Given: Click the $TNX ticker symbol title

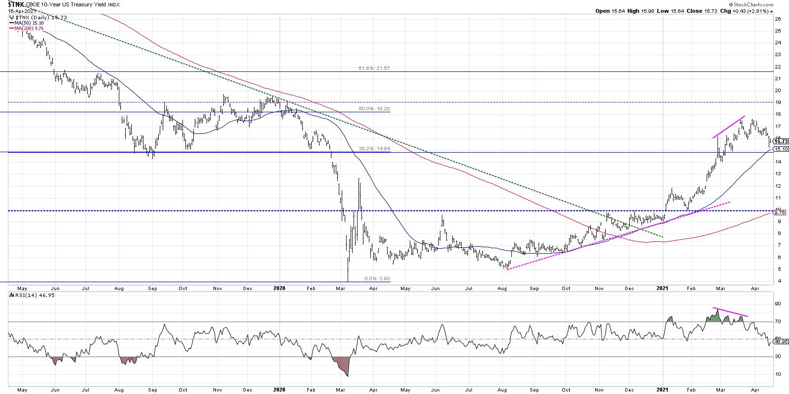Looking at the screenshot, I should pos(15,4).
